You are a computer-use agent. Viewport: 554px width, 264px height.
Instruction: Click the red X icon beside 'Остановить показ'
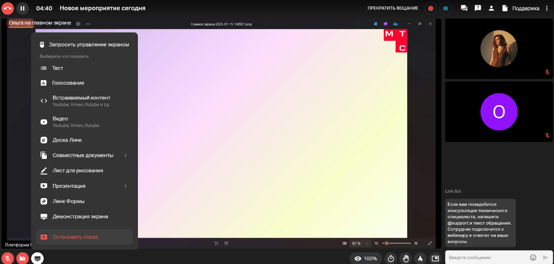(x=44, y=237)
